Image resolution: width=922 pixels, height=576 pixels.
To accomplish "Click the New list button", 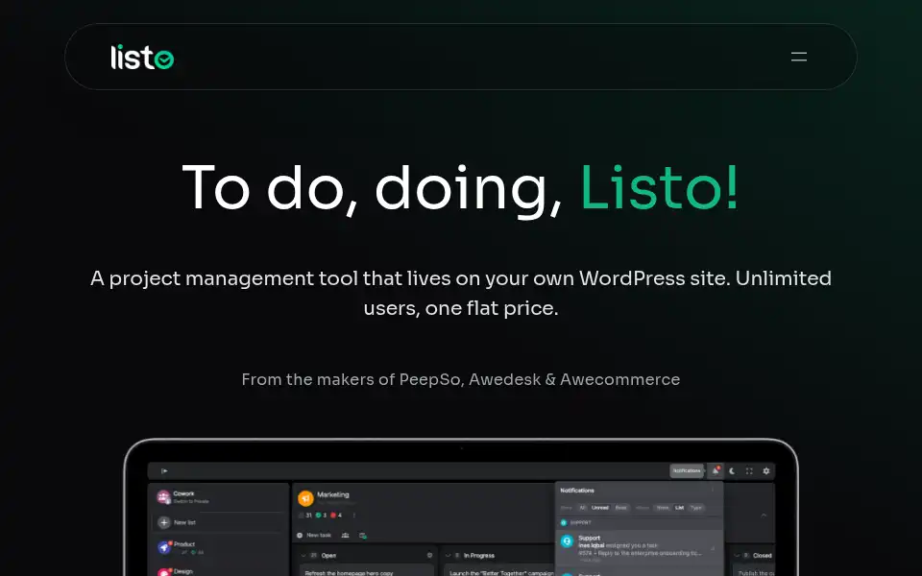I will (219, 522).
